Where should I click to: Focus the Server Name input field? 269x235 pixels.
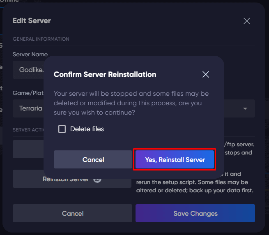(x=29, y=70)
